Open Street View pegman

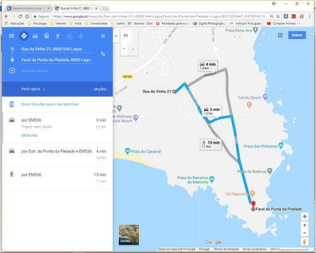(305, 242)
